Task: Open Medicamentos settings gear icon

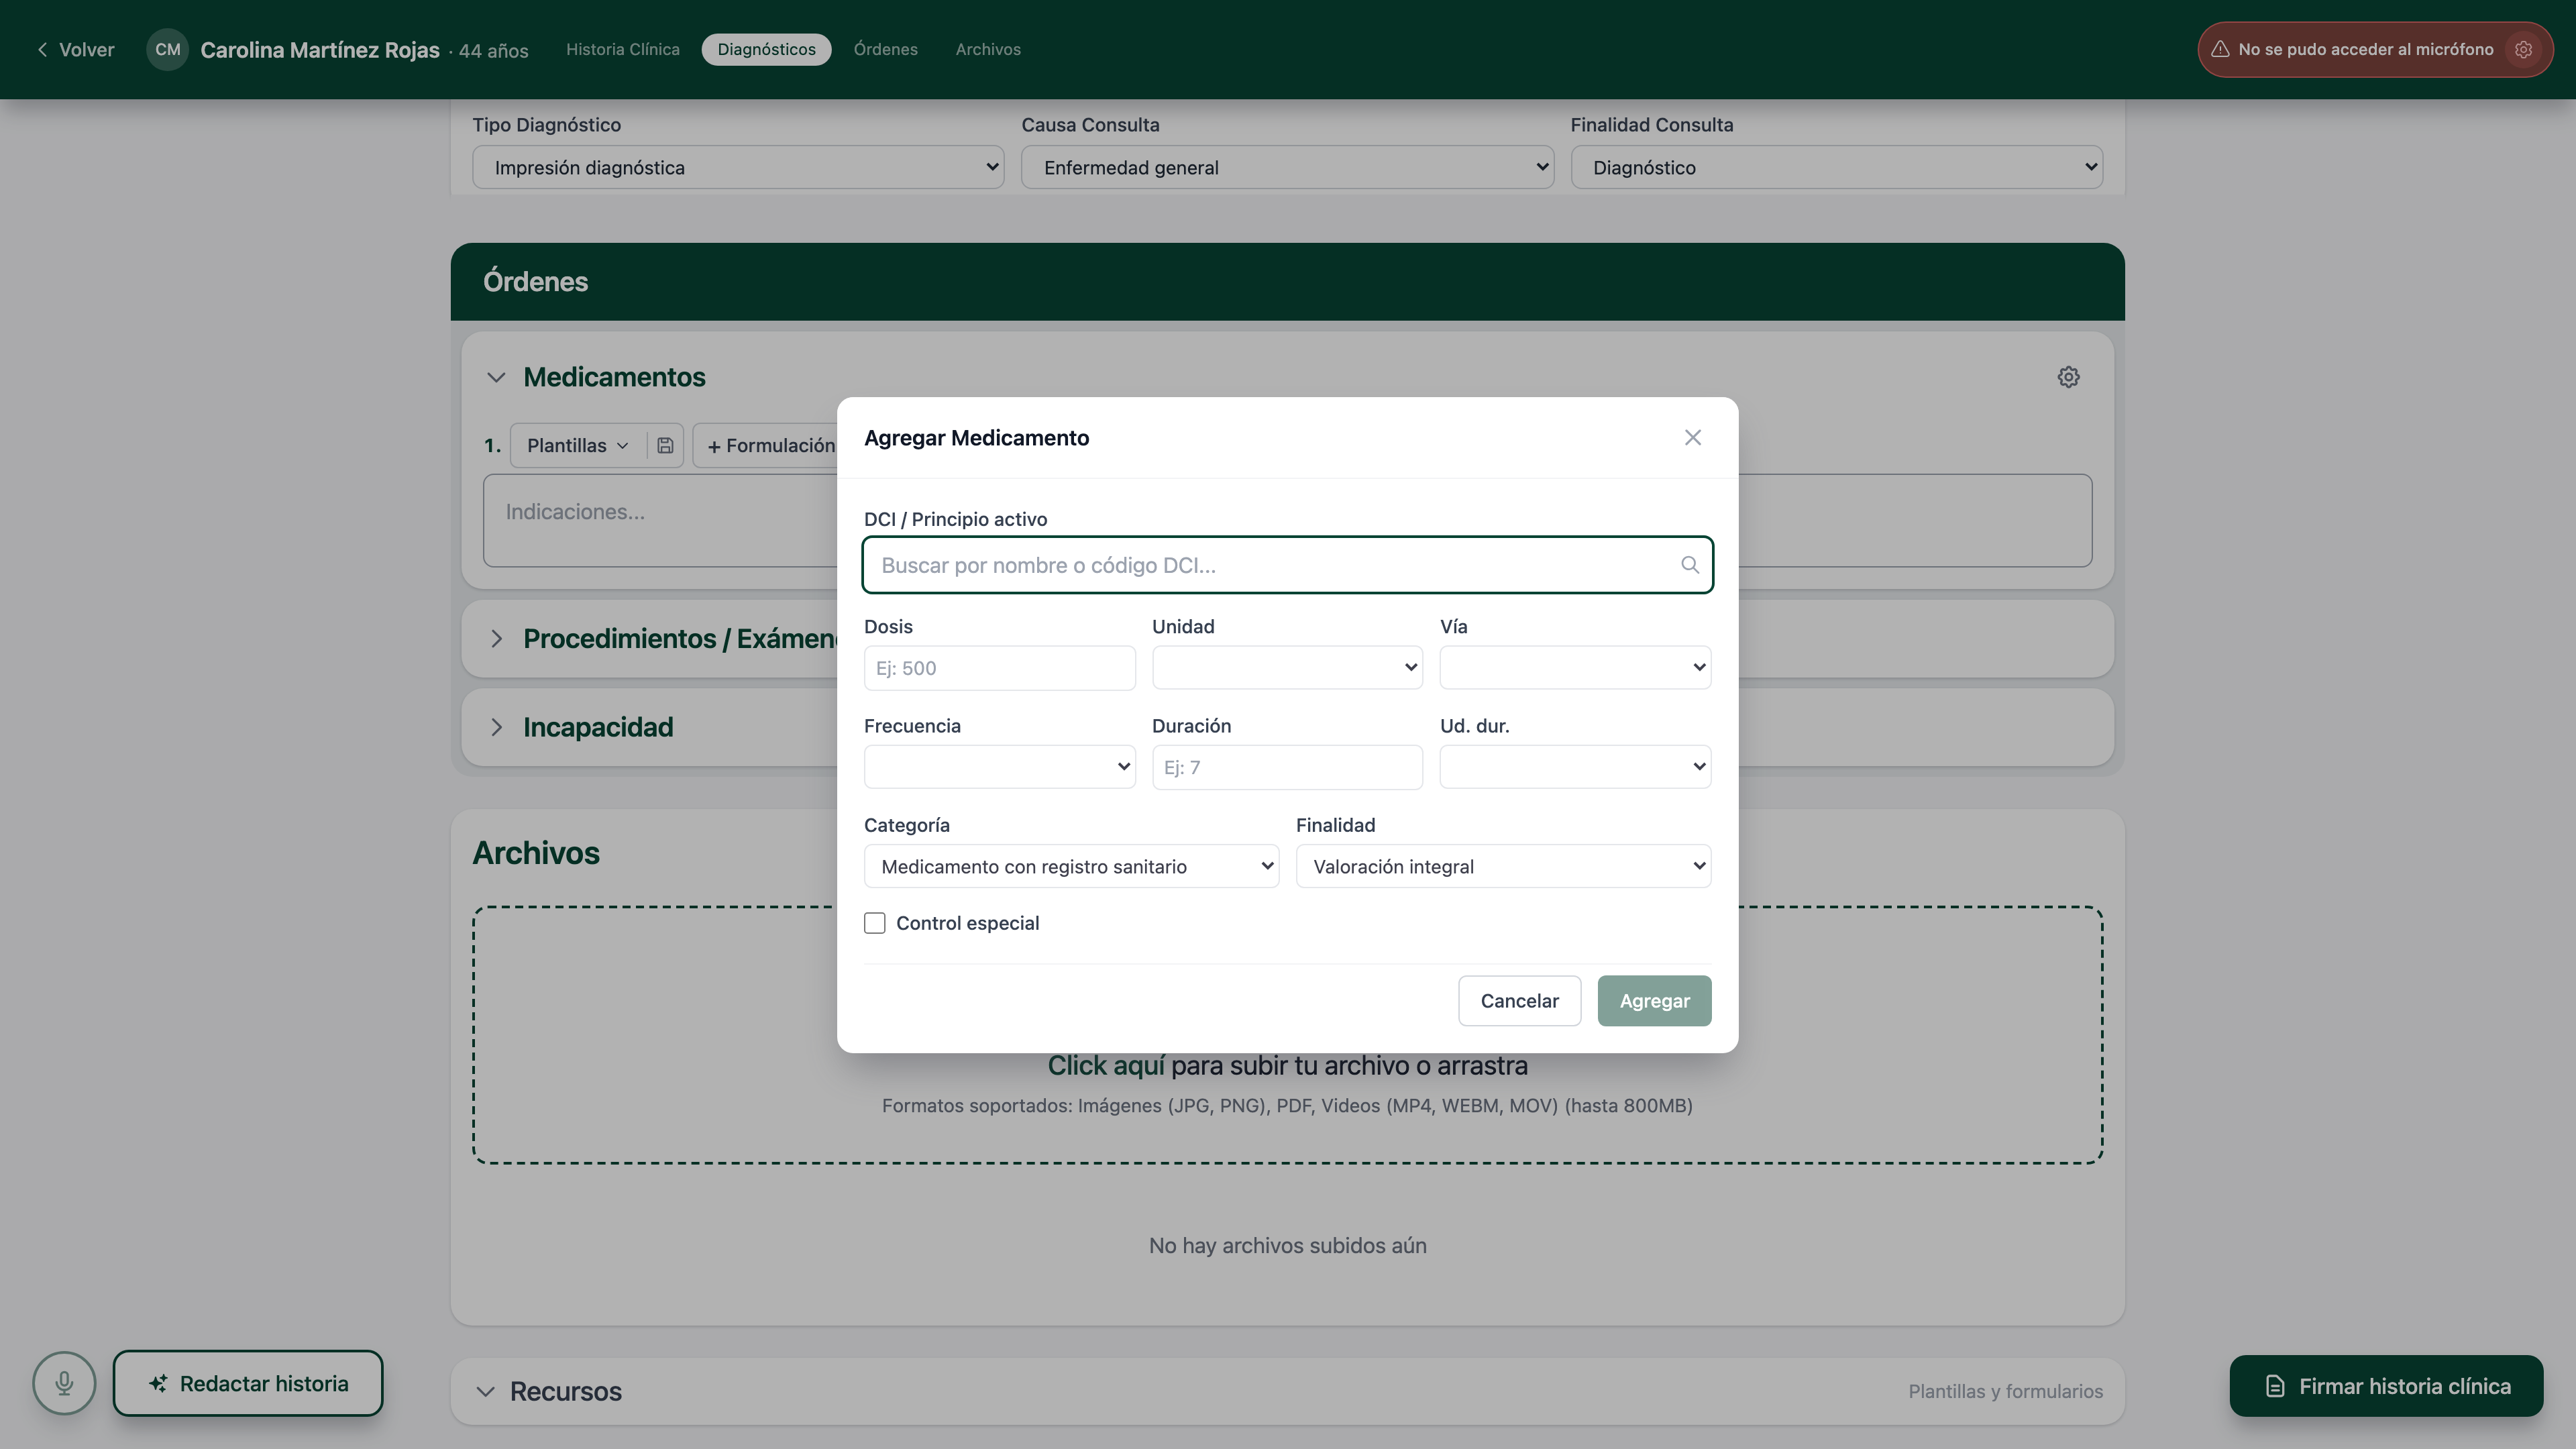Action: 2068,377
